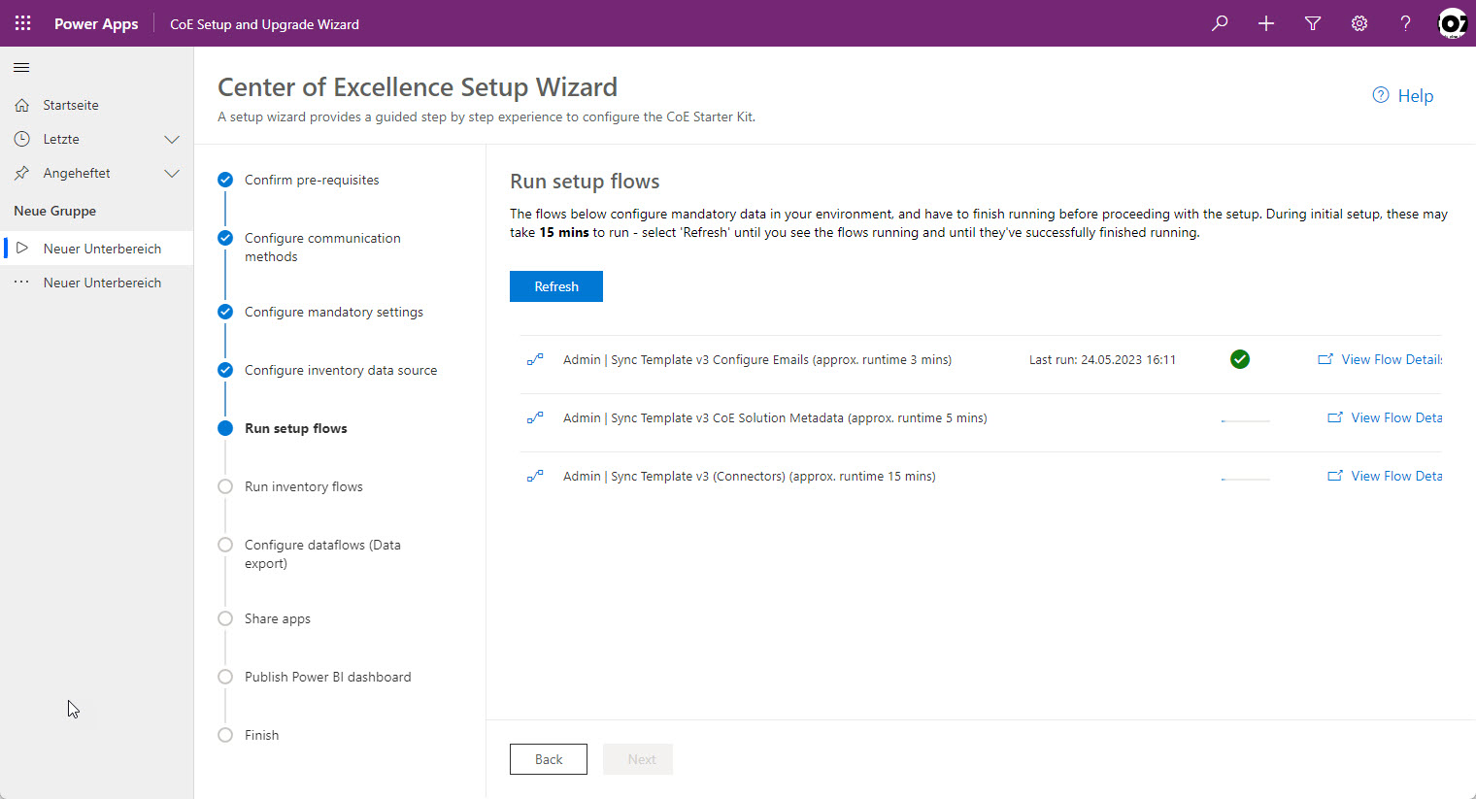
Task: Click the Center of Excellence Setup Wizard heading
Action: [418, 87]
